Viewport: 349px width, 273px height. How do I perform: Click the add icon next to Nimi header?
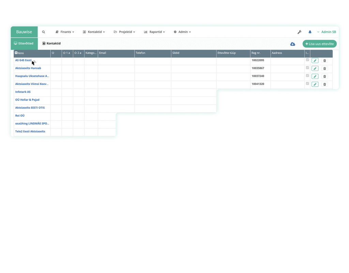click(16, 53)
